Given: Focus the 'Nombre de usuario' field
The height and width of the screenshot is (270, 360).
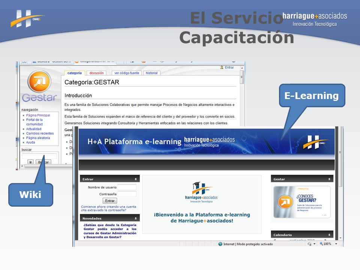Looking at the screenshot, I should point(127,187).
